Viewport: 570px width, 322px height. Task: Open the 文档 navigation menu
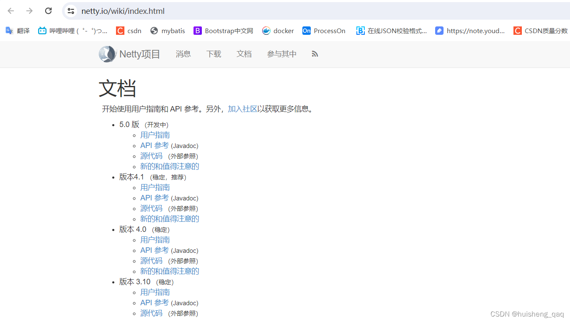[244, 54]
